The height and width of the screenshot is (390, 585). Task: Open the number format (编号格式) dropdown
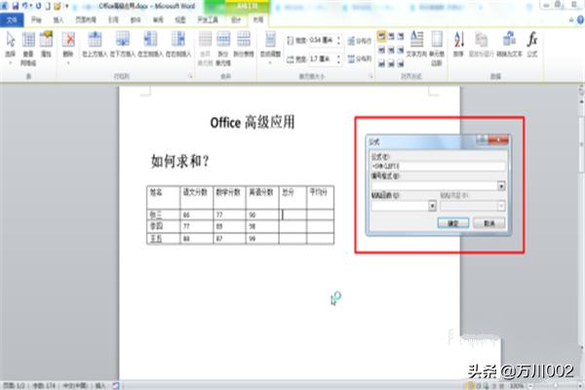point(501,185)
